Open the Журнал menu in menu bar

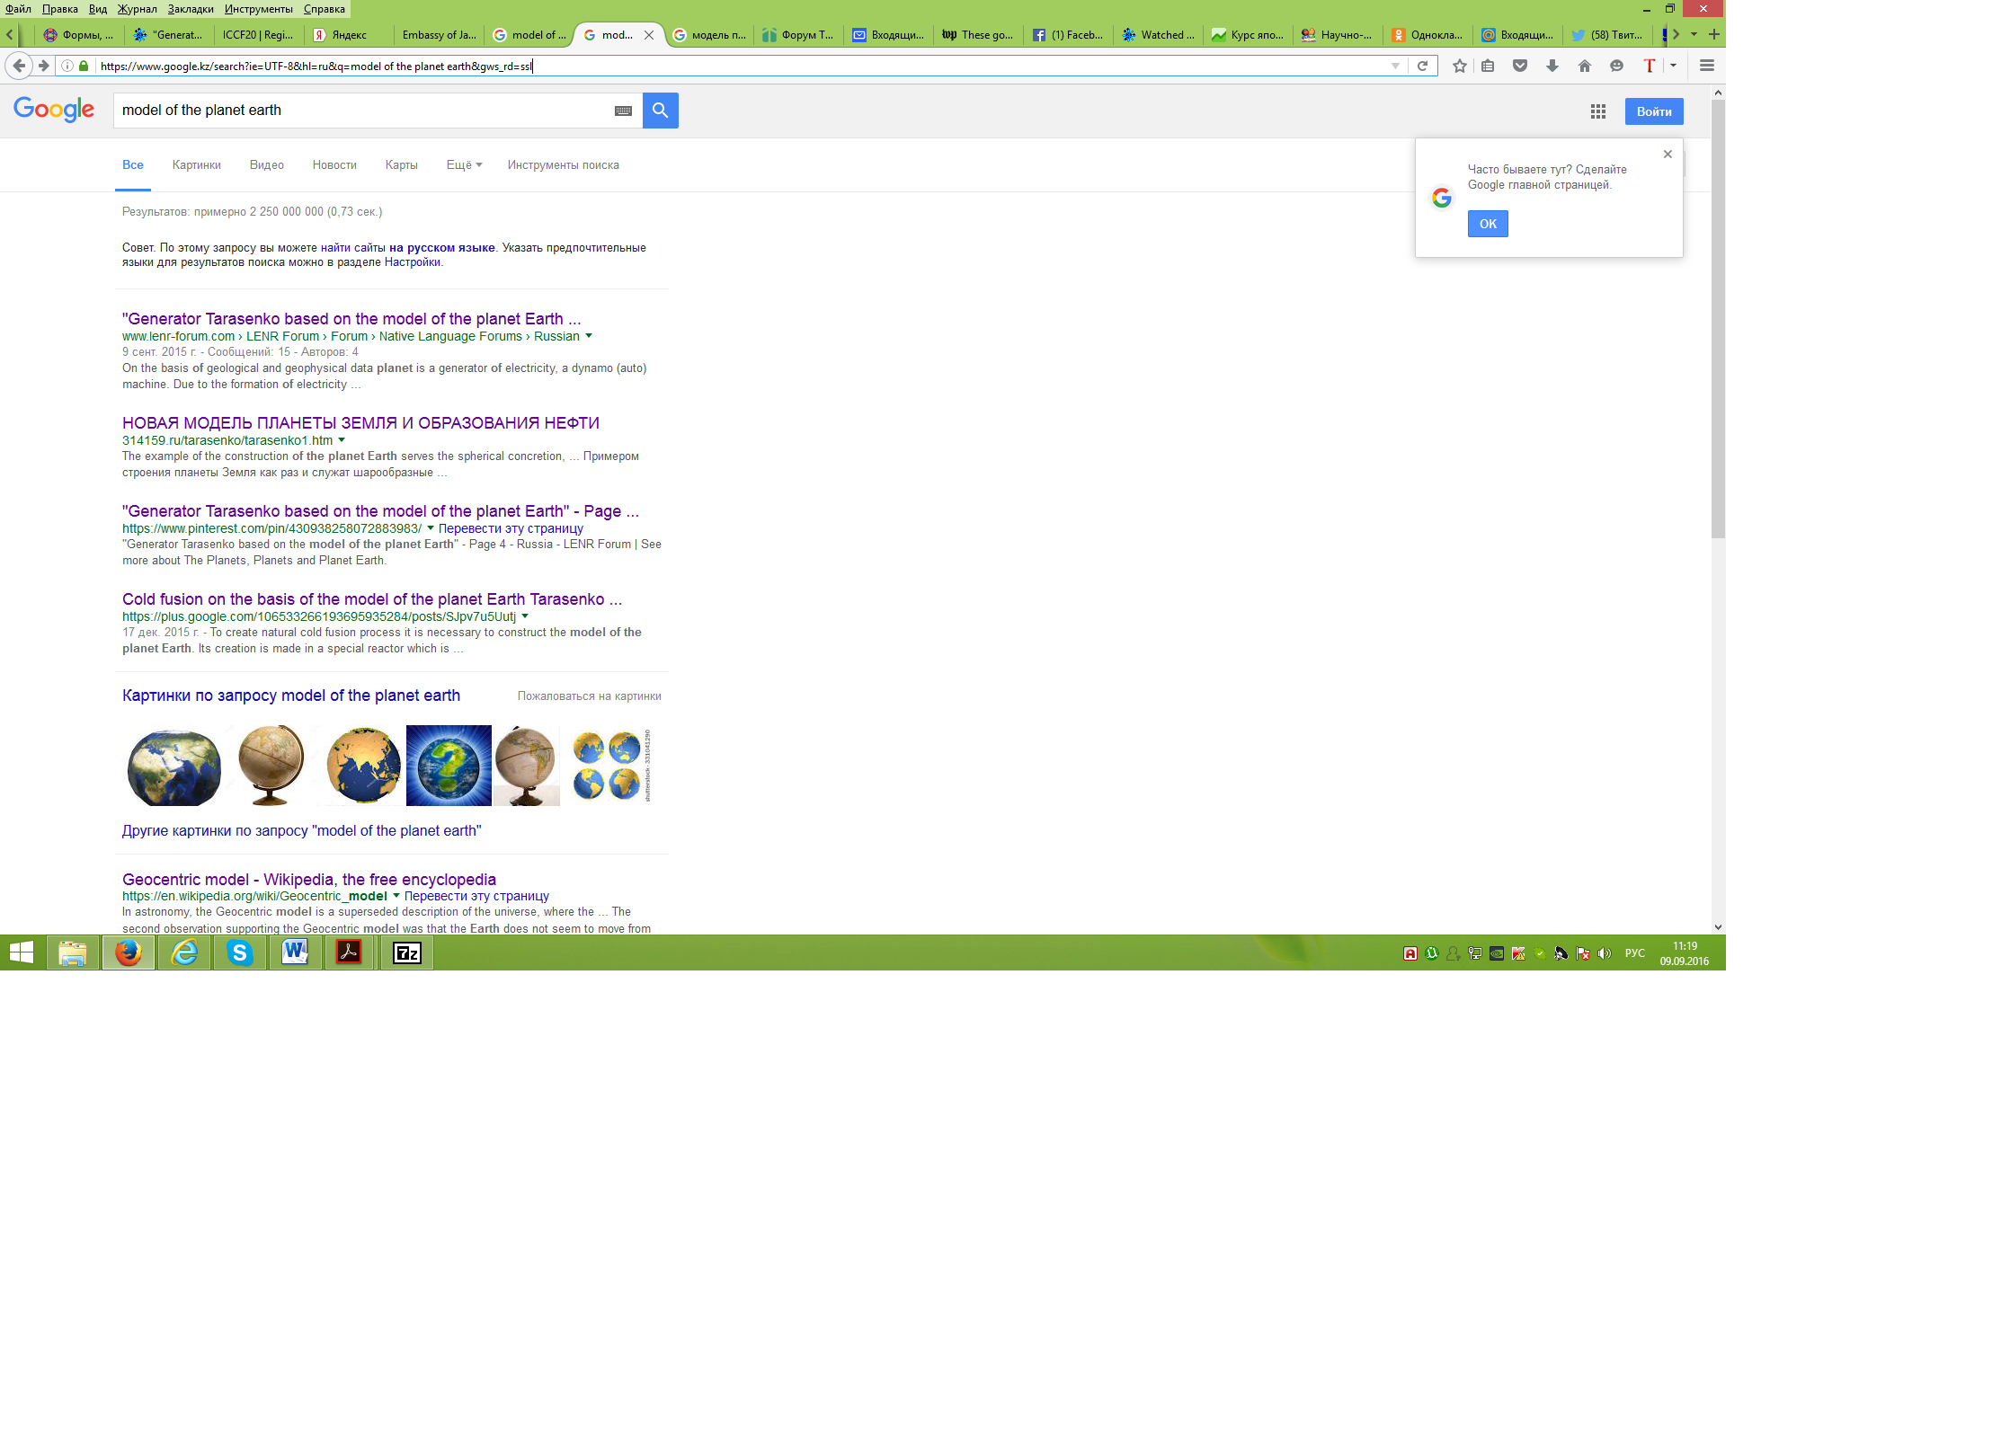pyautogui.click(x=137, y=9)
